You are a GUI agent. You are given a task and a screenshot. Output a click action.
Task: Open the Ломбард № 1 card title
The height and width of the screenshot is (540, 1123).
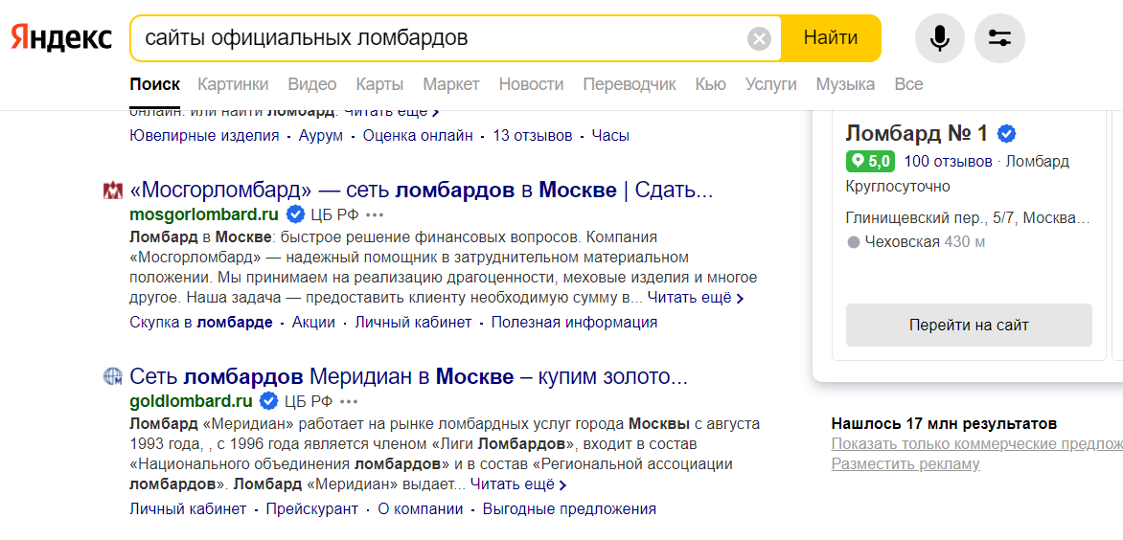click(x=917, y=133)
